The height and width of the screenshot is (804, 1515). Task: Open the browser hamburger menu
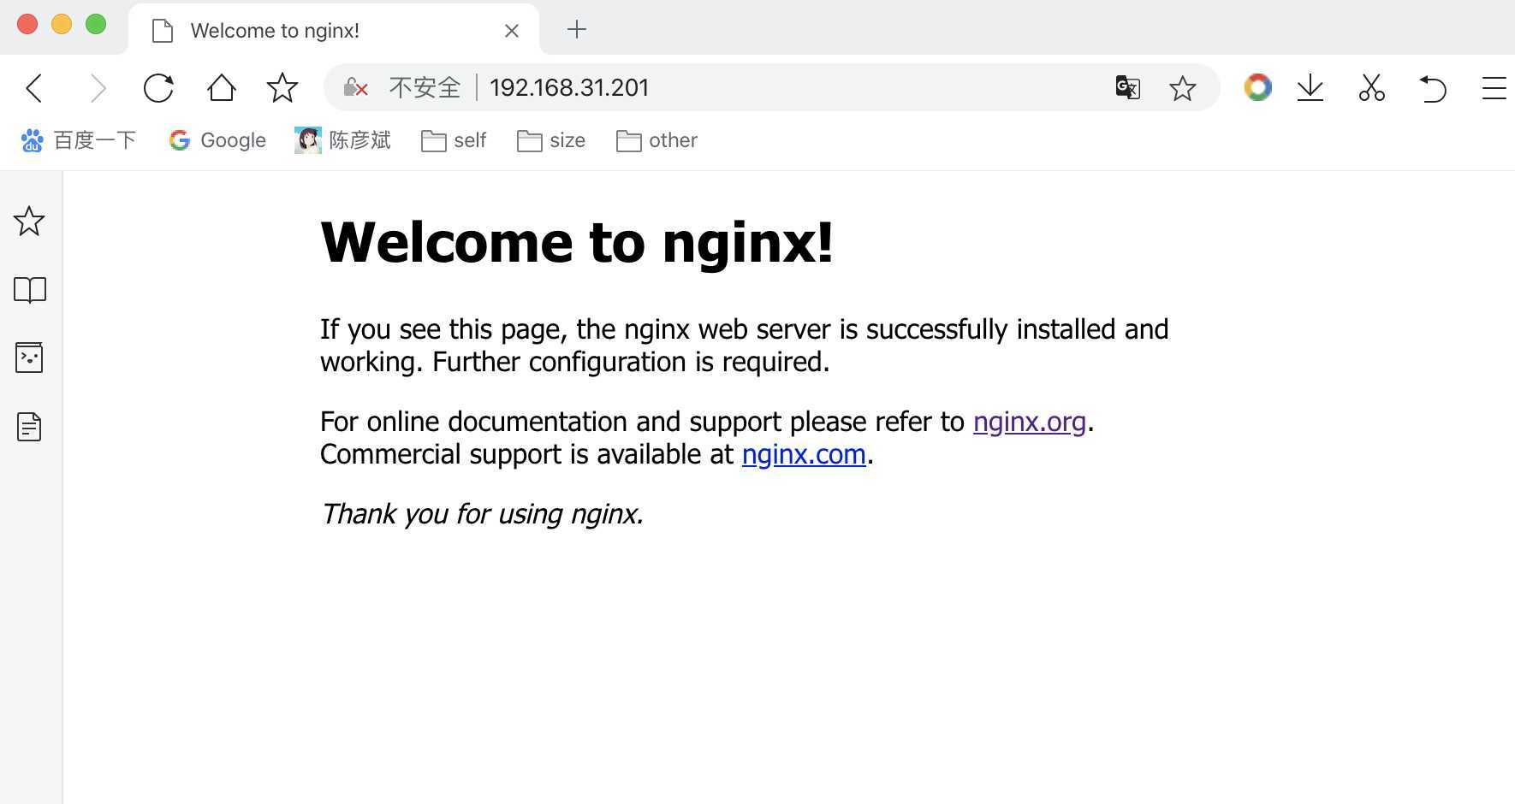click(x=1494, y=87)
